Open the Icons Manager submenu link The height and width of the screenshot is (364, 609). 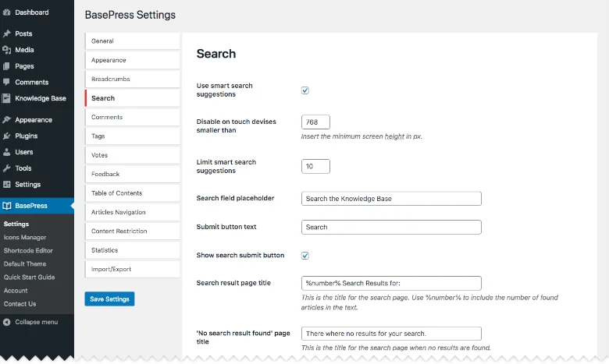click(25, 237)
